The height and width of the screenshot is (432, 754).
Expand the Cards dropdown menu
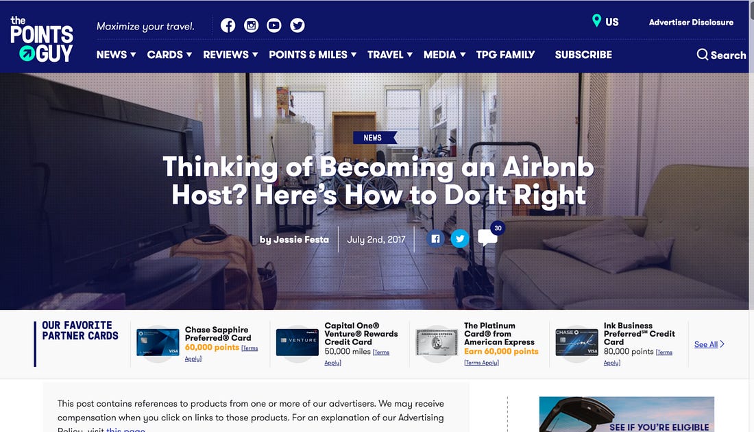click(x=169, y=55)
